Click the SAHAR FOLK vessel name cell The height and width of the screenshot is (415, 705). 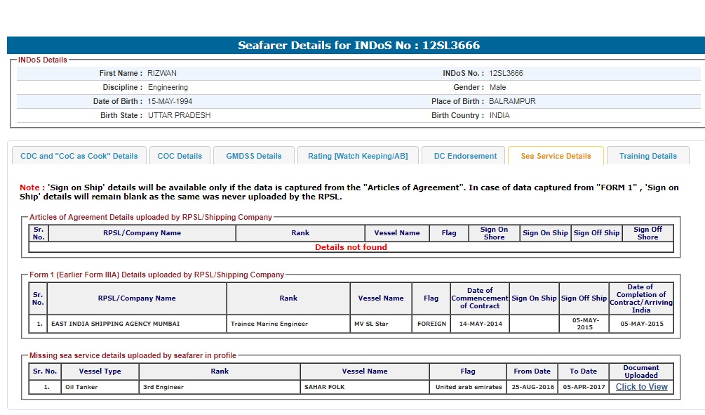point(324,387)
